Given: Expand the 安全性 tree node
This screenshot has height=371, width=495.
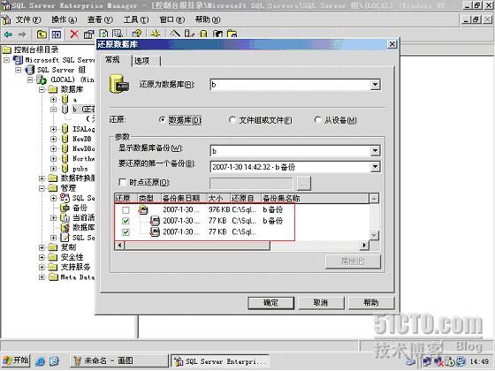Looking at the screenshot, I should tap(42, 257).
